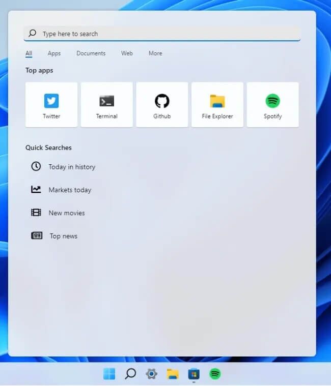
Task: Click the 'Quick Searches' heading
Action: (48, 147)
